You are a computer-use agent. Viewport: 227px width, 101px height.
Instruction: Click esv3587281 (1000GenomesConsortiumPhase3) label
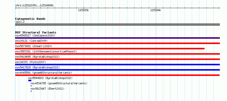46,51
